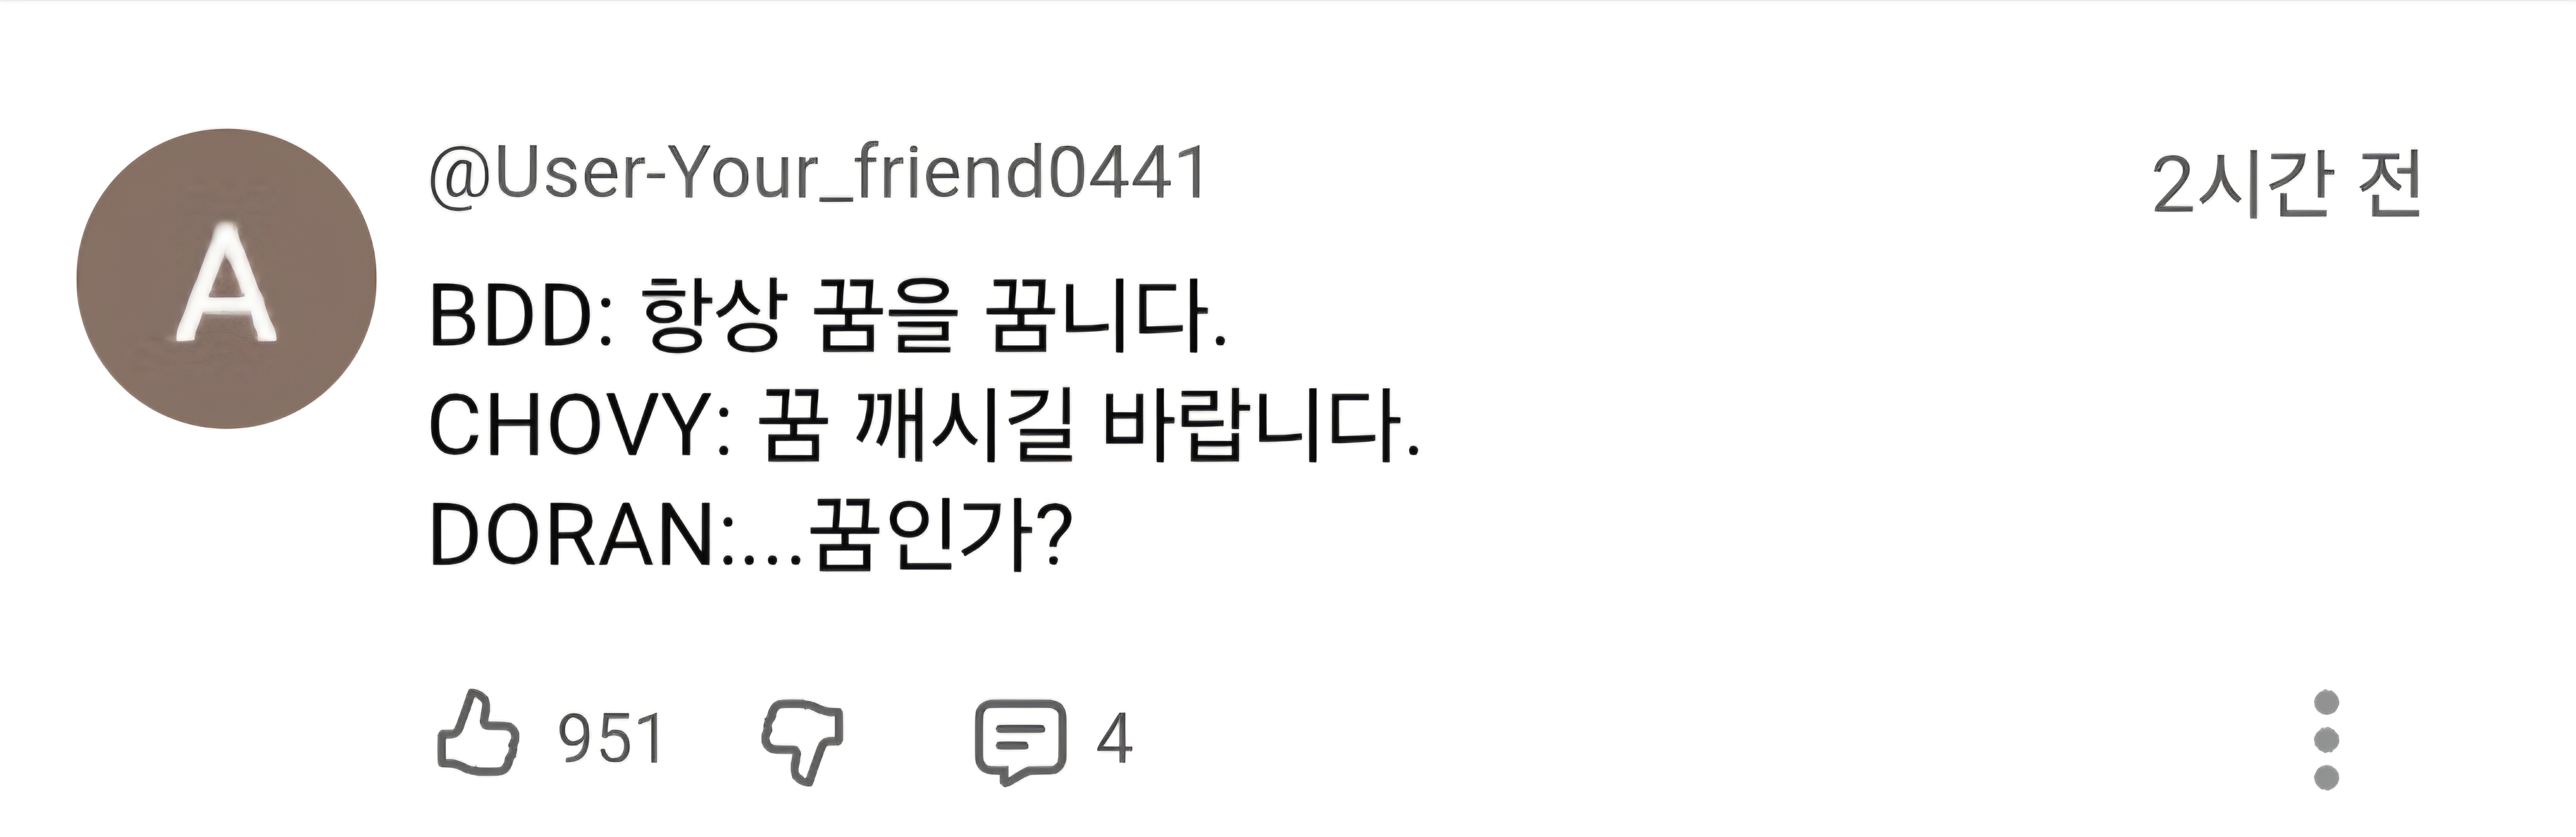This screenshot has height=837, width=2576.
Task: Click the ellipsis after "DORAN:"
Action: tap(771, 550)
